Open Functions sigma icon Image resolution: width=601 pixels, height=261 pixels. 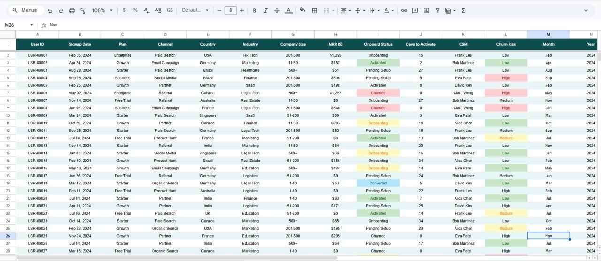coord(463,10)
